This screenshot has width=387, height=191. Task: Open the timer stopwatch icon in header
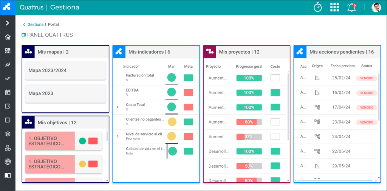coord(317,8)
